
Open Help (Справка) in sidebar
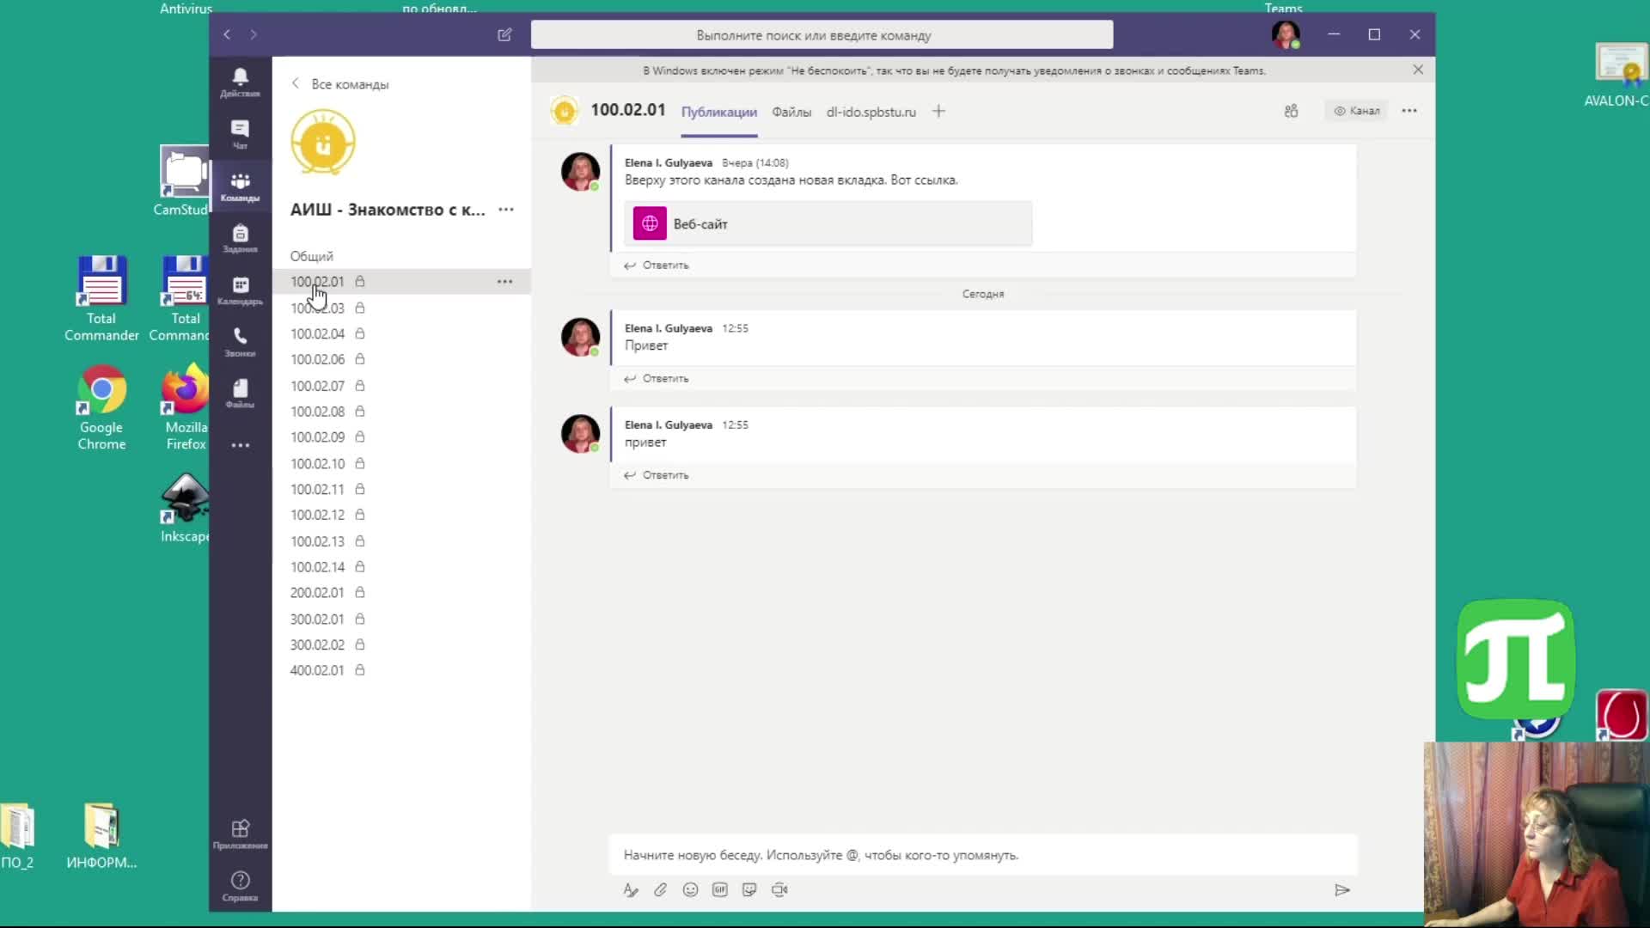240,886
